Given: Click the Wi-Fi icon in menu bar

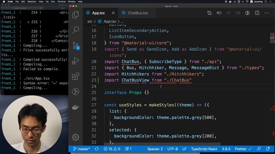Looking at the screenshot, I should (247, 2).
